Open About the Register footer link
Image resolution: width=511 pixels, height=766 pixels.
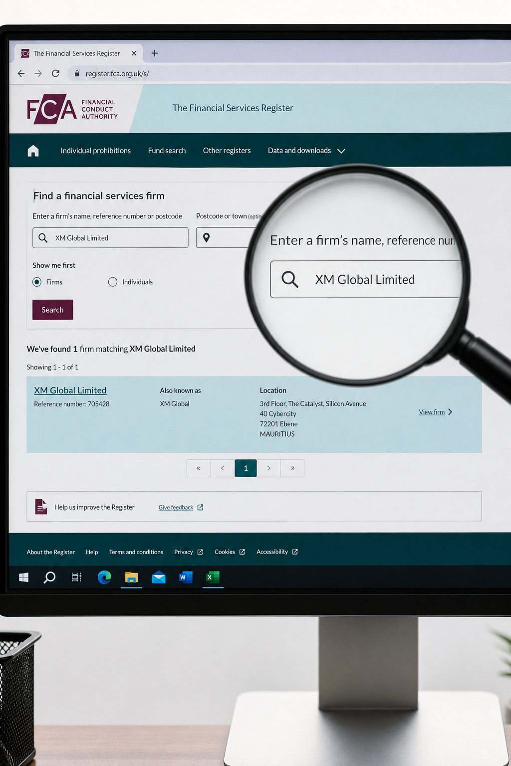[51, 552]
